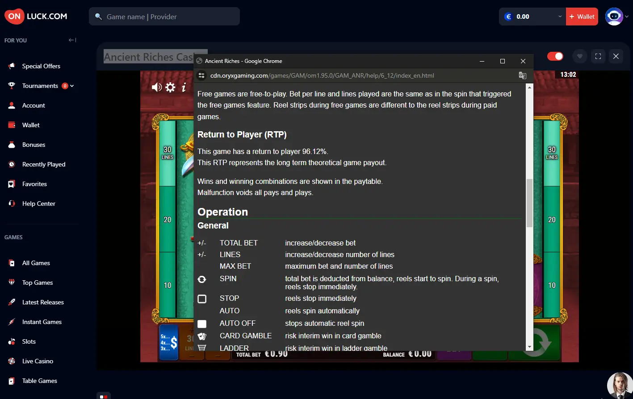This screenshot has width=633, height=399.
Task: Collapse the sidebar with the arrow icon
Action: coord(72,40)
